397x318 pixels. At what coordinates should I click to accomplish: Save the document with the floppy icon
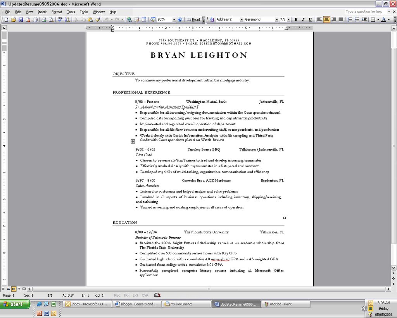[x=21, y=19]
